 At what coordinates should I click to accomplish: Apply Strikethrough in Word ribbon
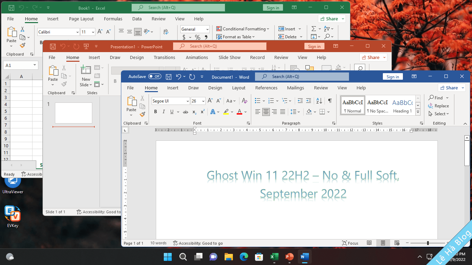coord(186,112)
